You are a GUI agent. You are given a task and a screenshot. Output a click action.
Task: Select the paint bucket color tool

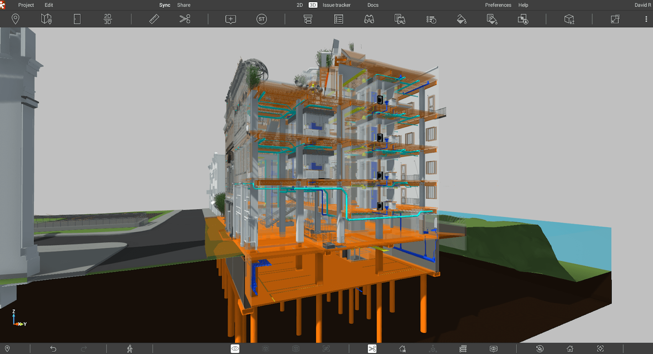(462, 19)
